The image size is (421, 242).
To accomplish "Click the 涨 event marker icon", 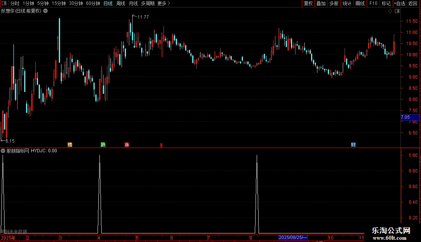I will coord(127,145).
